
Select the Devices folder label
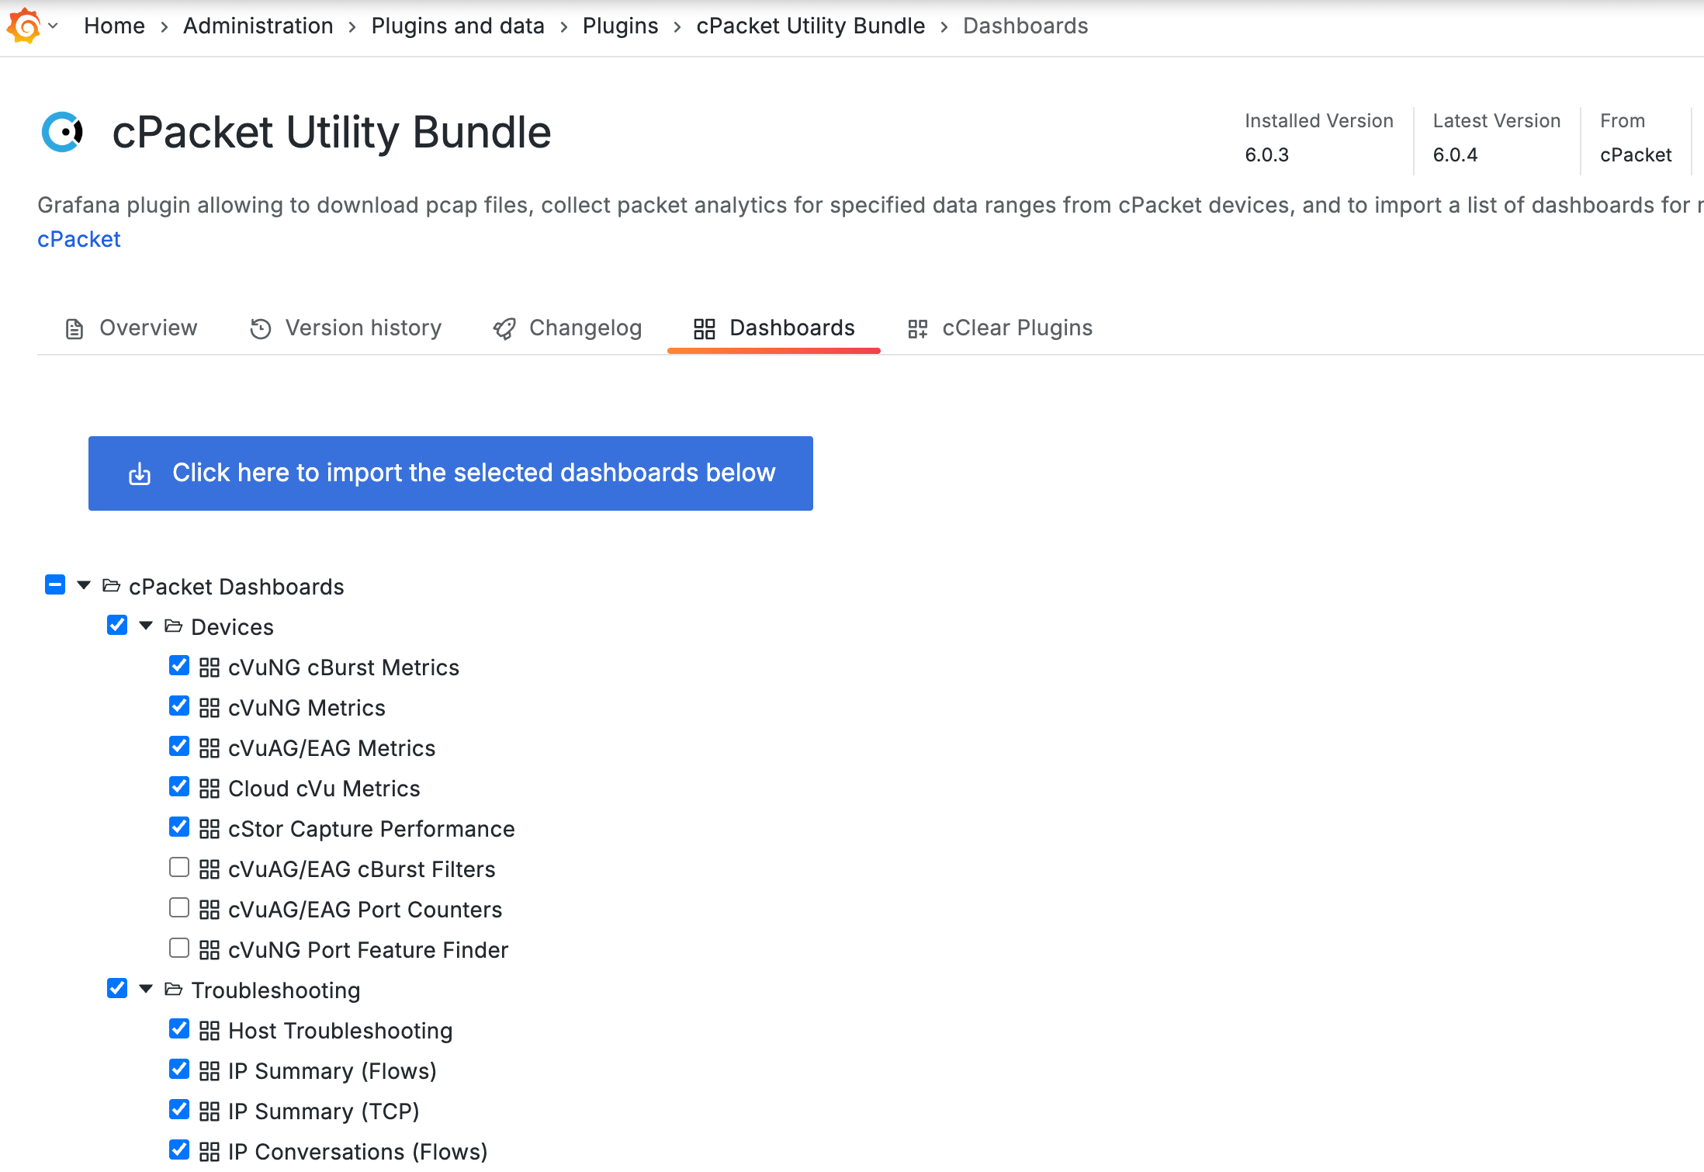tap(233, 627)
